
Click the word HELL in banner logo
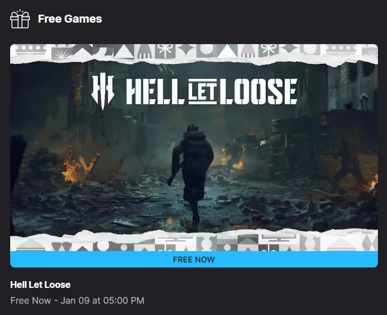pyautogui.click(x=156, y=92)
